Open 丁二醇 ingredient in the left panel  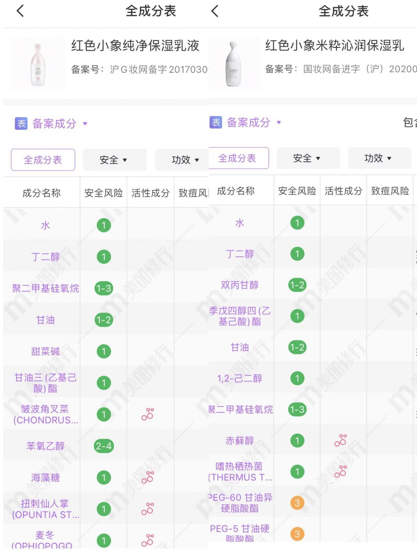pyautogui.click(x=45, y=257)
